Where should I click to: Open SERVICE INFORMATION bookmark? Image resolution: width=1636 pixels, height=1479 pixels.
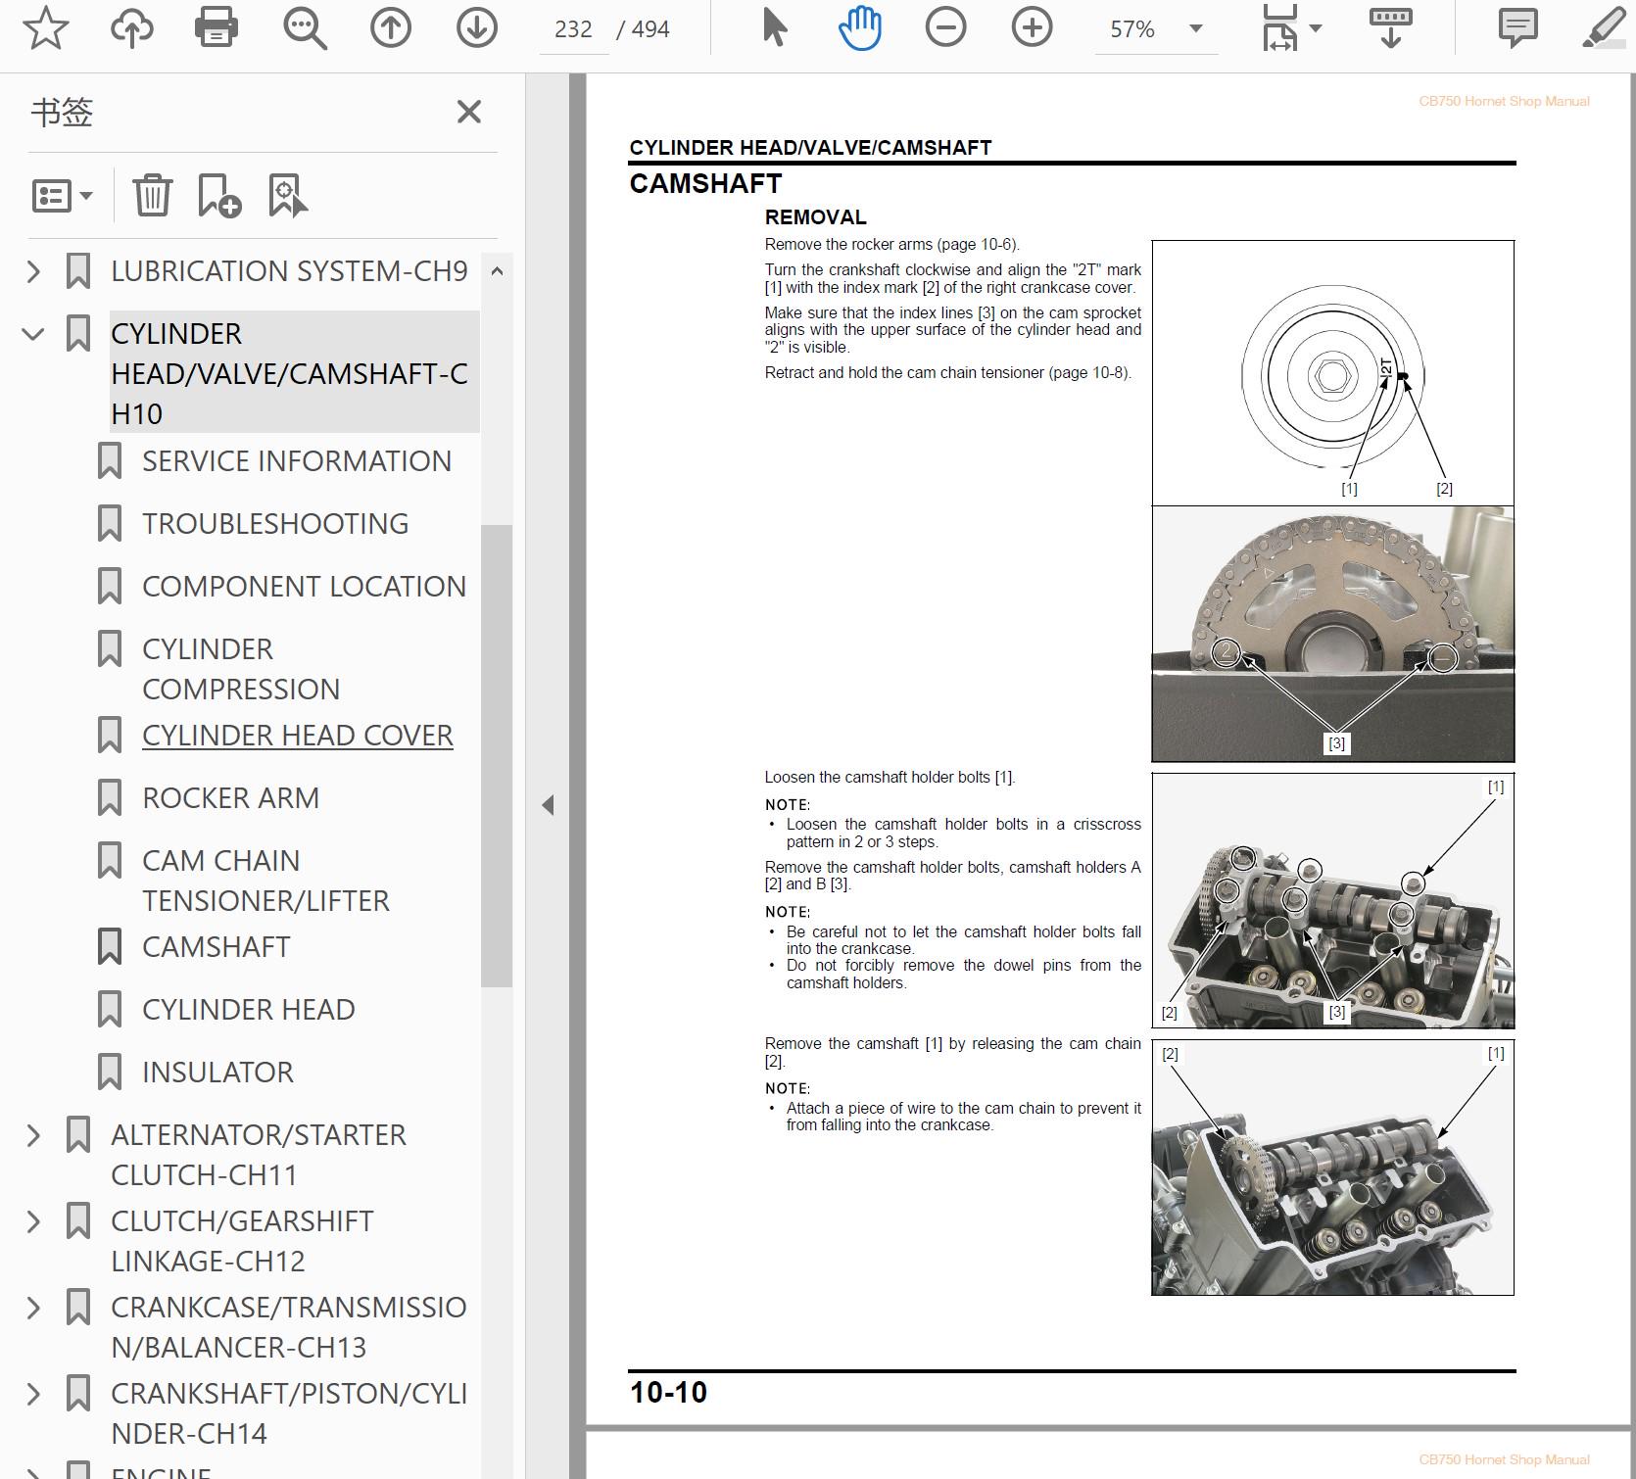click(297, 461)
